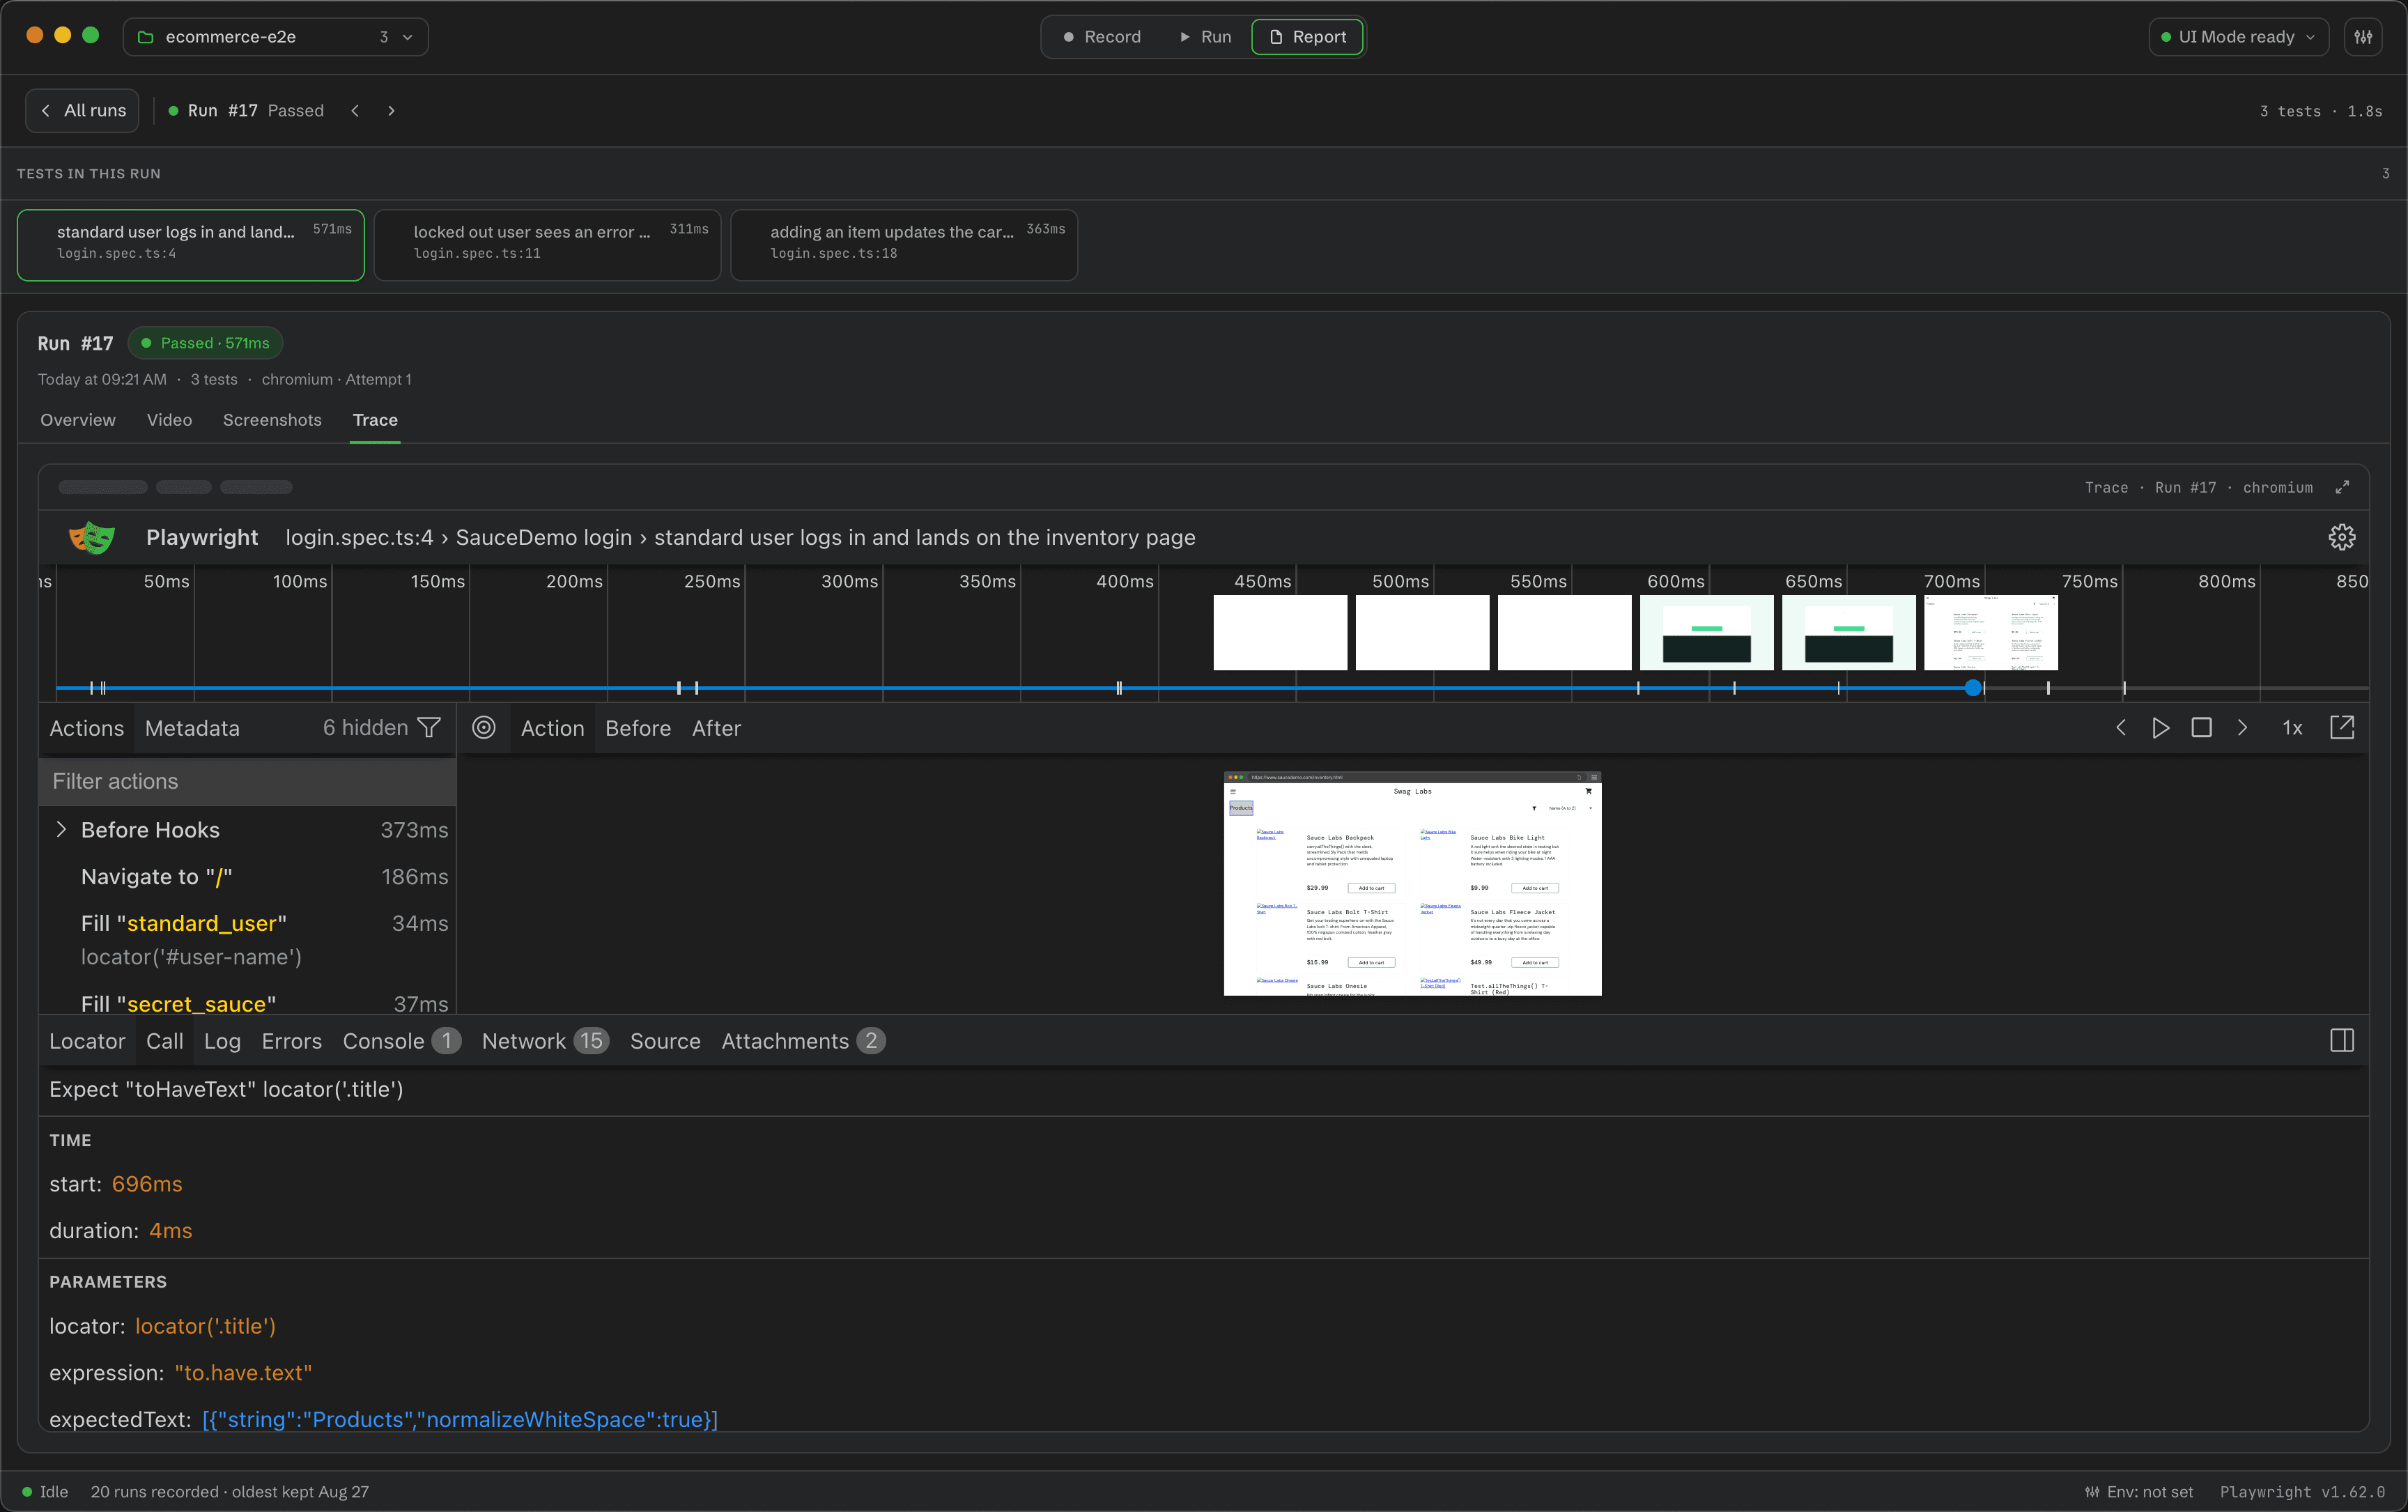Click the Run button in top toolbar
The width and height of the screenshot is (2408, 1512).
coord(1205,37)
